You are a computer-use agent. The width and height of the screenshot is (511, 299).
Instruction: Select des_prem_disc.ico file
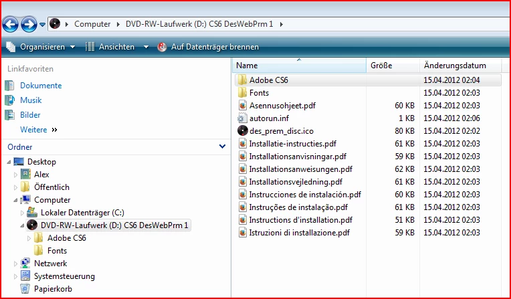tap(281, 131)
